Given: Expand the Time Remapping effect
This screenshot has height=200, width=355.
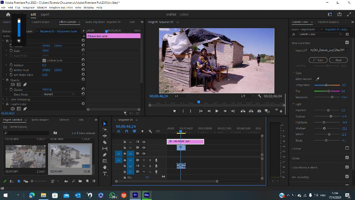Looking at the screenshot, I should pyautogui.click(x=3, y=99).
